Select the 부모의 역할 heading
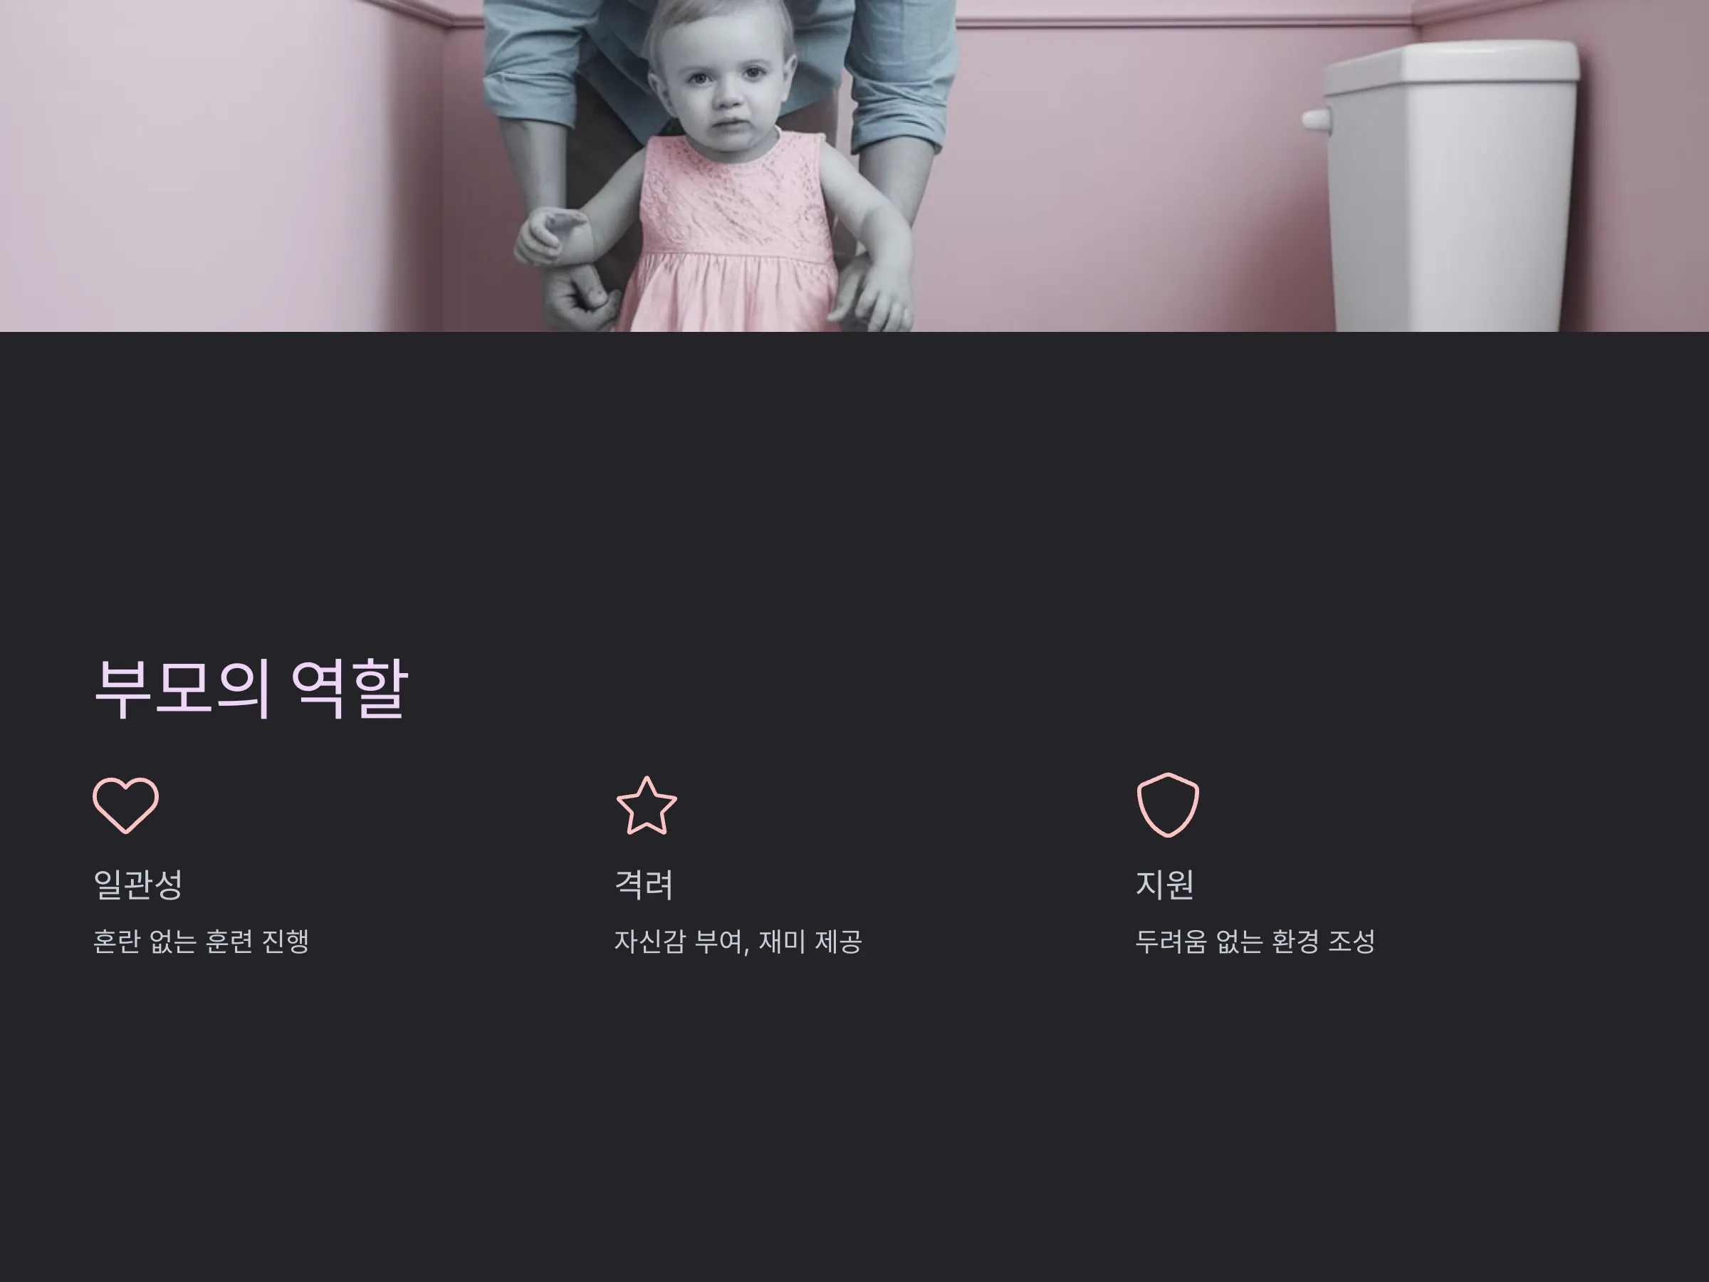1709x1282 pixels. click(x=251, y=687)
